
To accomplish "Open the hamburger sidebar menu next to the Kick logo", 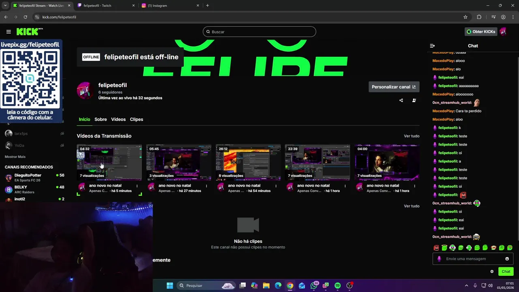I will 9,32.
